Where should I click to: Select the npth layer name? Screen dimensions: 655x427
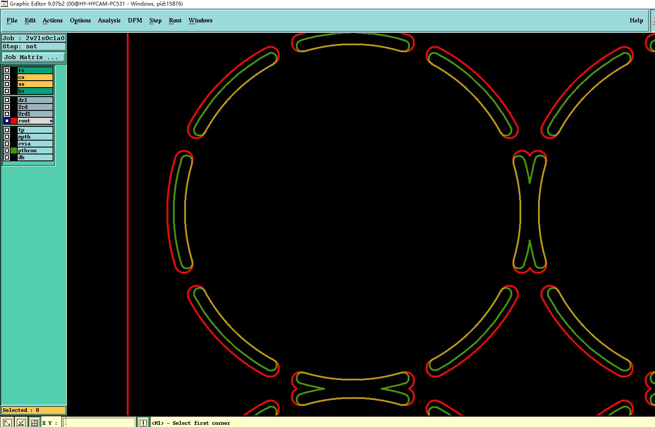(x=35, y=137)
